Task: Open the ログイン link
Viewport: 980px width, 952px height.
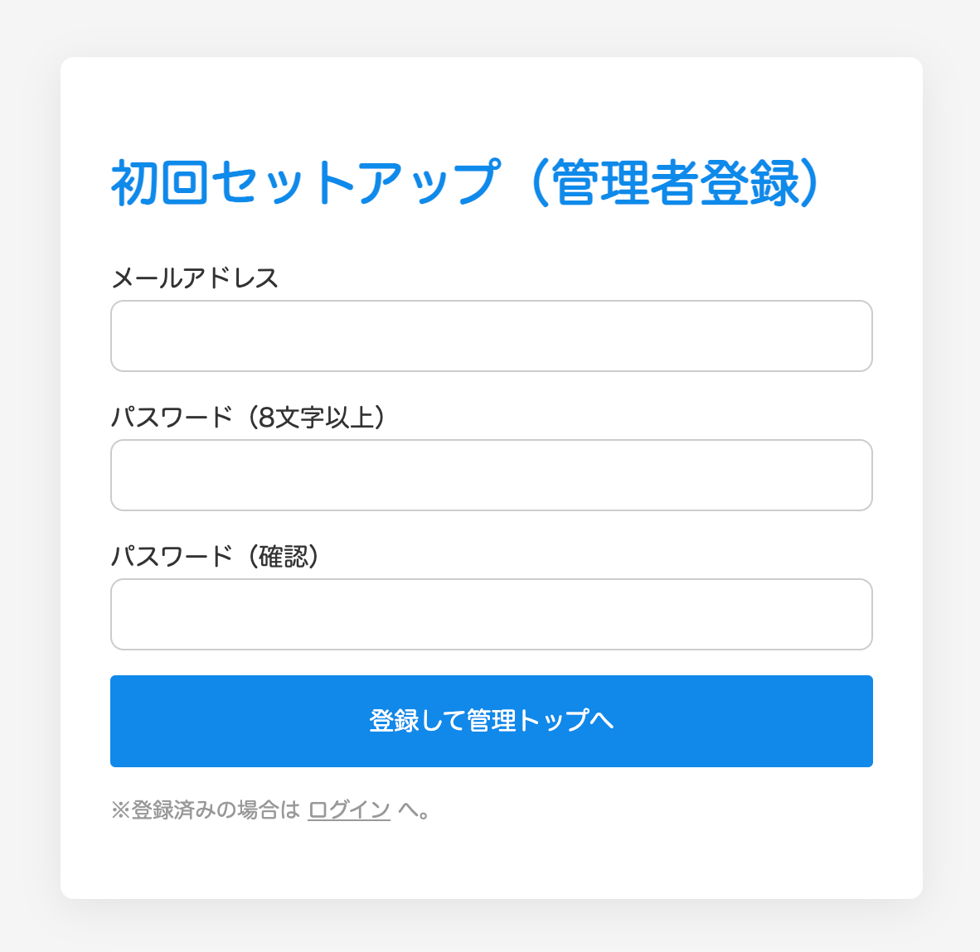Action: tap(349, 809)
